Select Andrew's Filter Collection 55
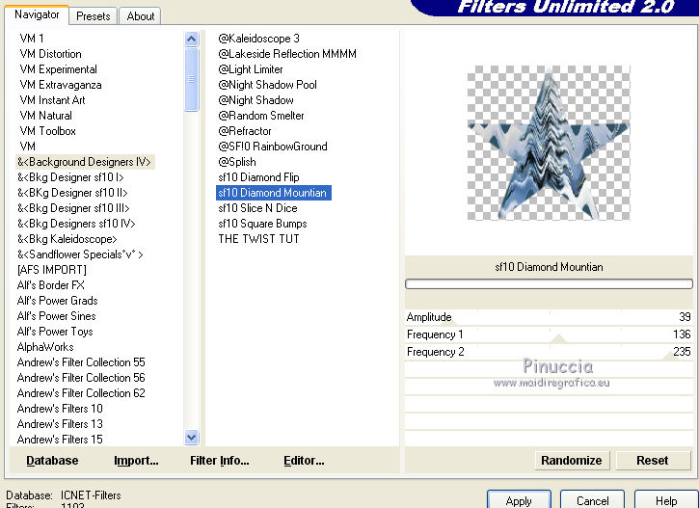 (x=81, y=362)
